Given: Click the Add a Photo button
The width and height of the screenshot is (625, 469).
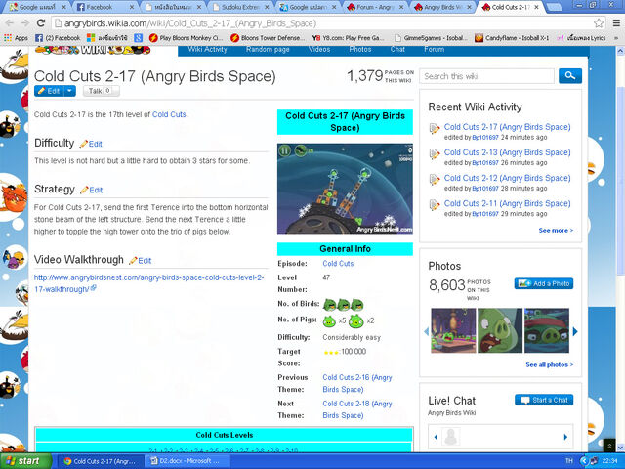Looking at the screenshot, I should 544,283.
